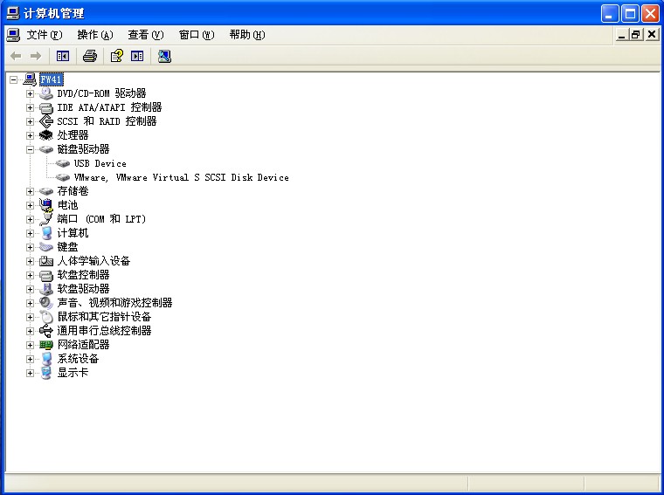Click the 网络适配器 network adapter icon
Screen dimensions: 664x495
(45, 345)
